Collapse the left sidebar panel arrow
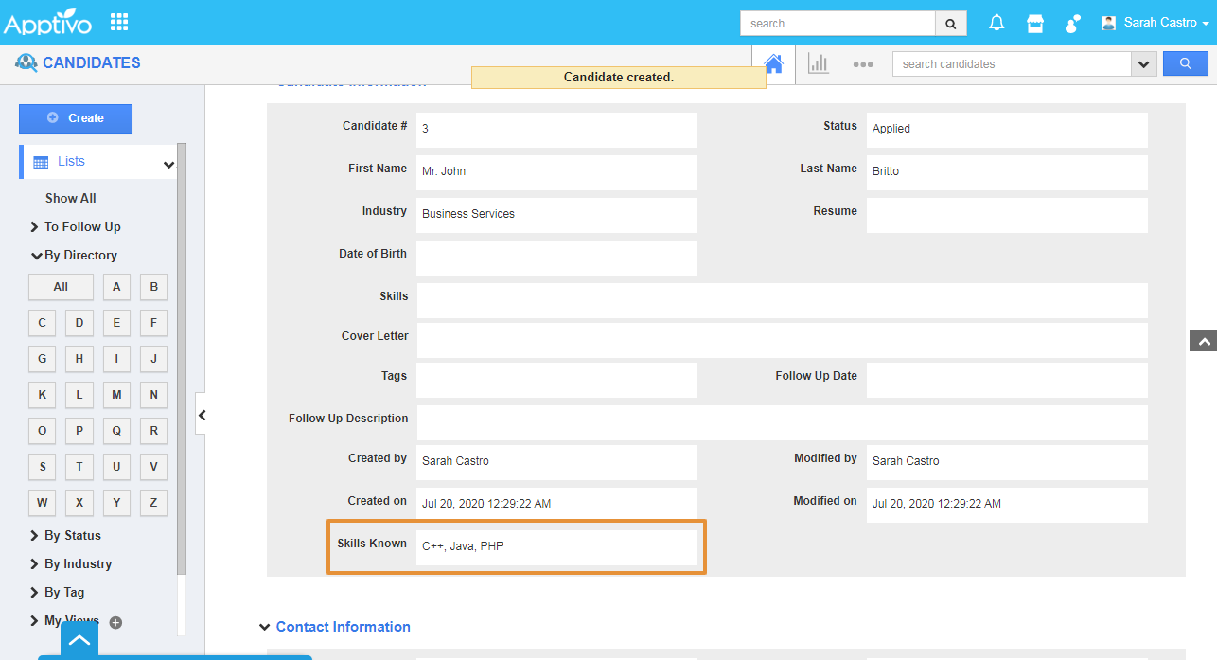The width and height of the screenshot is (1217, 660). coord(202,415)
